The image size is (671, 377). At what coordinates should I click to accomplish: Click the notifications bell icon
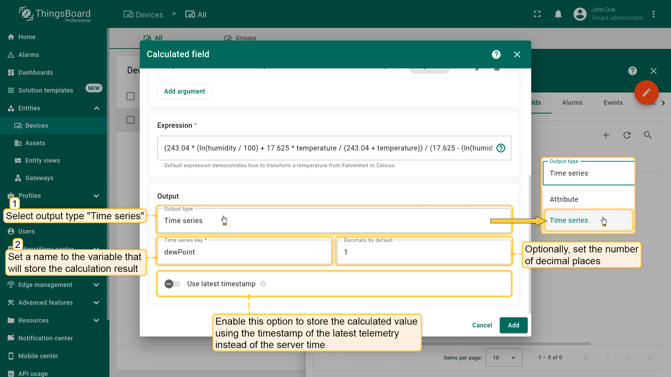click(x=558, y=14)
